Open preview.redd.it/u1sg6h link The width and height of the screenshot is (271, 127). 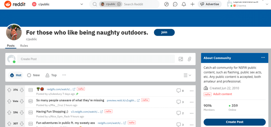pyautogui.click(x=123, y=100)
